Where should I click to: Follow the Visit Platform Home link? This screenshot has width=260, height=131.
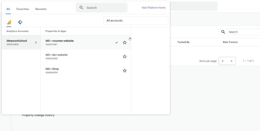pos(154,8)
